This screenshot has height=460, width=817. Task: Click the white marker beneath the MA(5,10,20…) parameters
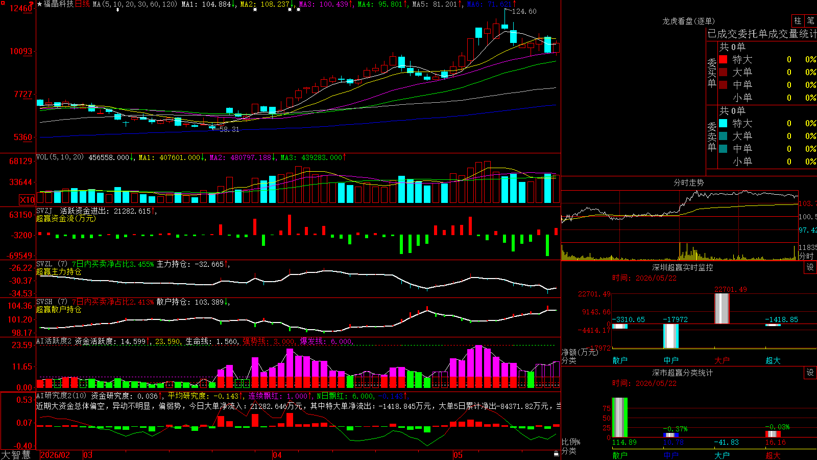(x=118, y=9)
